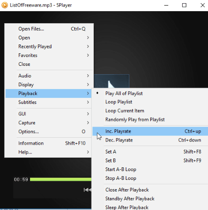Expand the Display submenu
208x210 pixels.
[49, 84]
